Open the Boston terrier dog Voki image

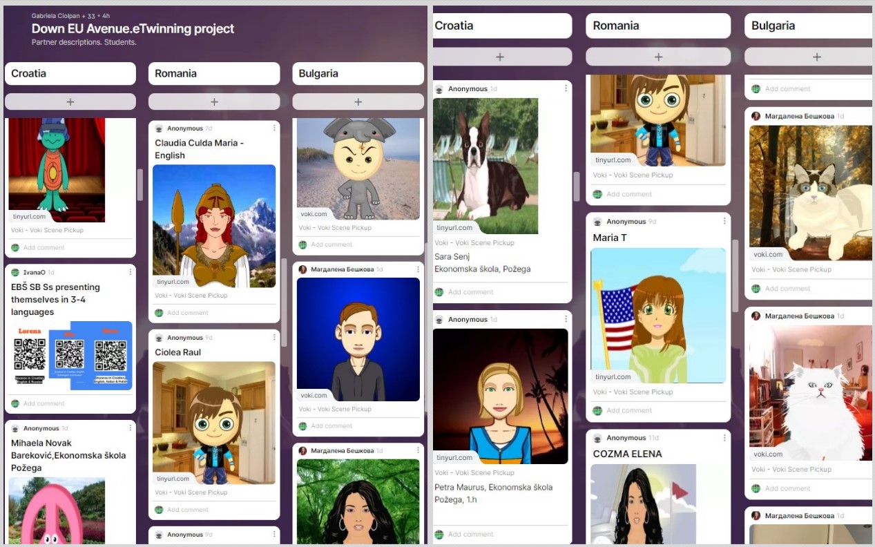(485, 166)
